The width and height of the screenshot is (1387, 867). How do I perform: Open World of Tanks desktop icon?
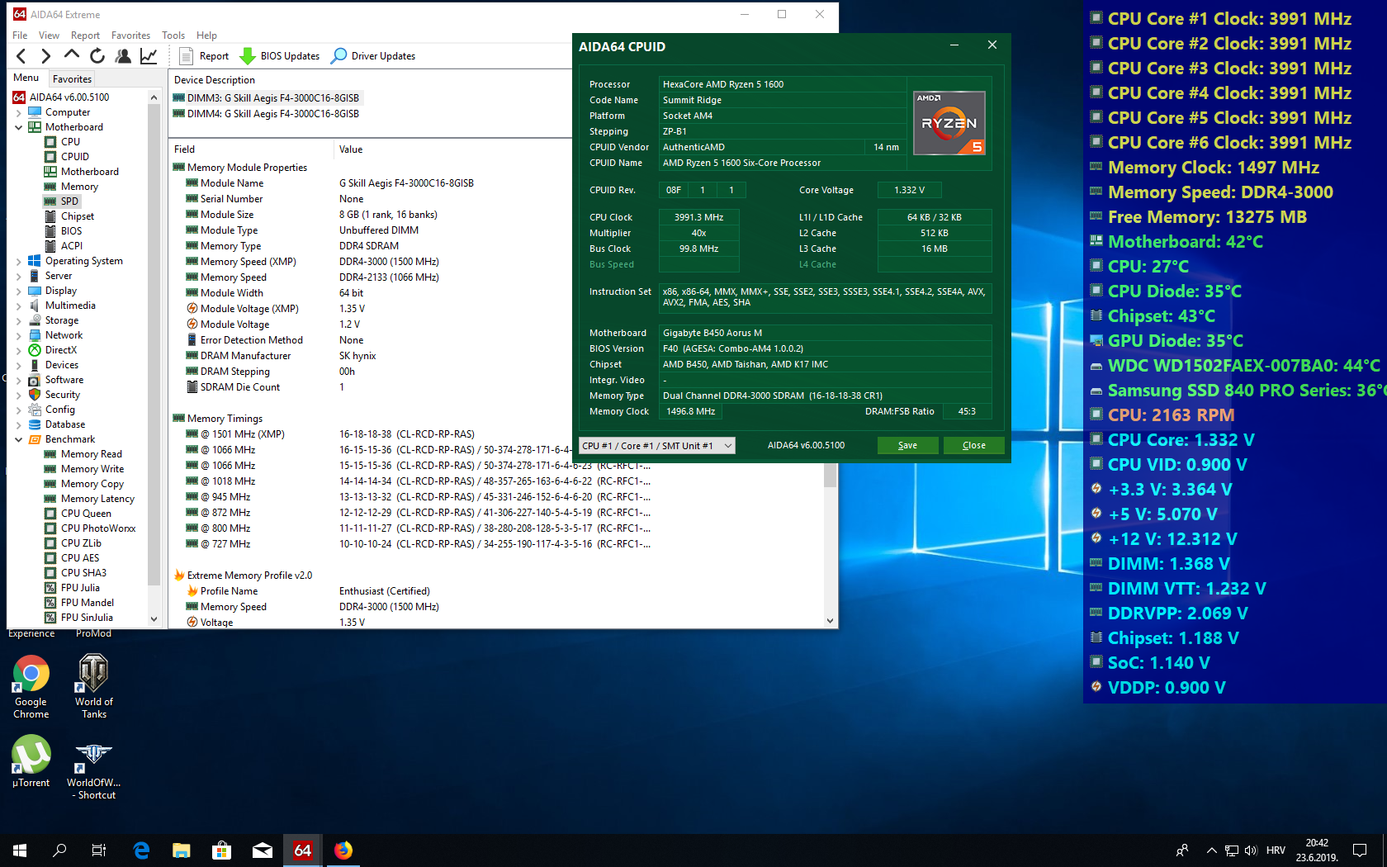[94, 687]
